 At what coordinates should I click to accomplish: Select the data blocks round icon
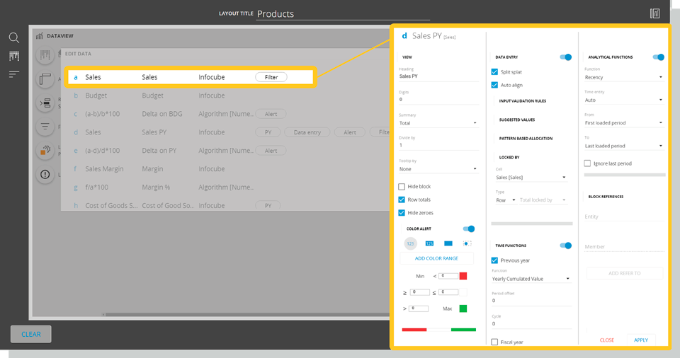point(45,55)
